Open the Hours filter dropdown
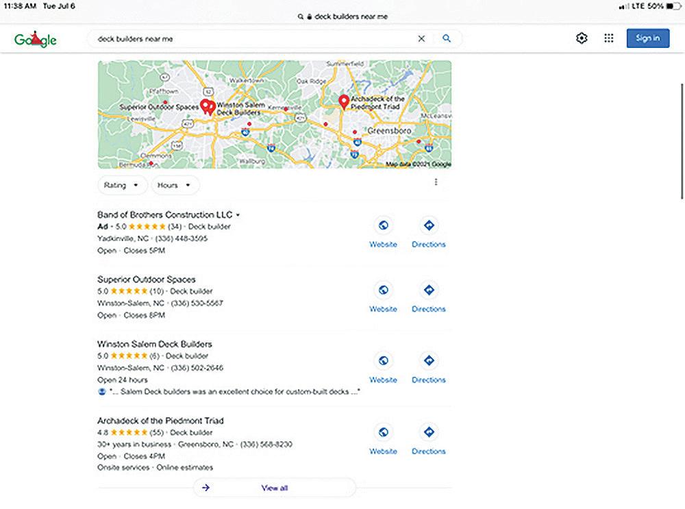685x509 pixels. coord(175,185)
